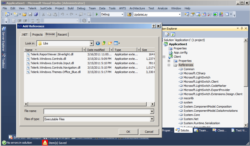Click Refresh in Solution Explorer toolbar
This screenshot has height=146, width=250.
click(173, 34)
